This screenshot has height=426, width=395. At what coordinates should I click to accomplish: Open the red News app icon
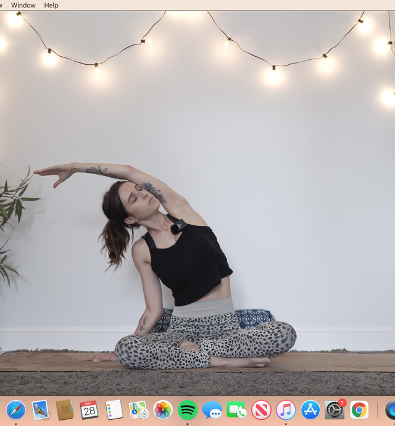[x=261, y=410]
